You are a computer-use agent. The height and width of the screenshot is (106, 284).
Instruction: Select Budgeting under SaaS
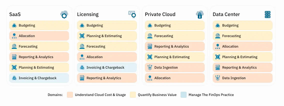pos(39,25)
